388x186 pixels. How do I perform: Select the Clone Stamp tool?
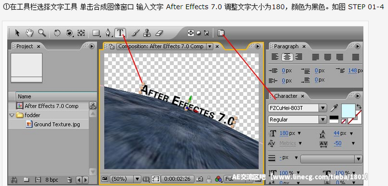[x=147, y=33]
